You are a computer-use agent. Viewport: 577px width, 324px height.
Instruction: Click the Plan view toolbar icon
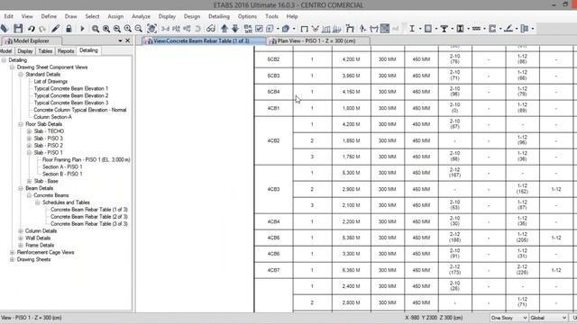177,29
